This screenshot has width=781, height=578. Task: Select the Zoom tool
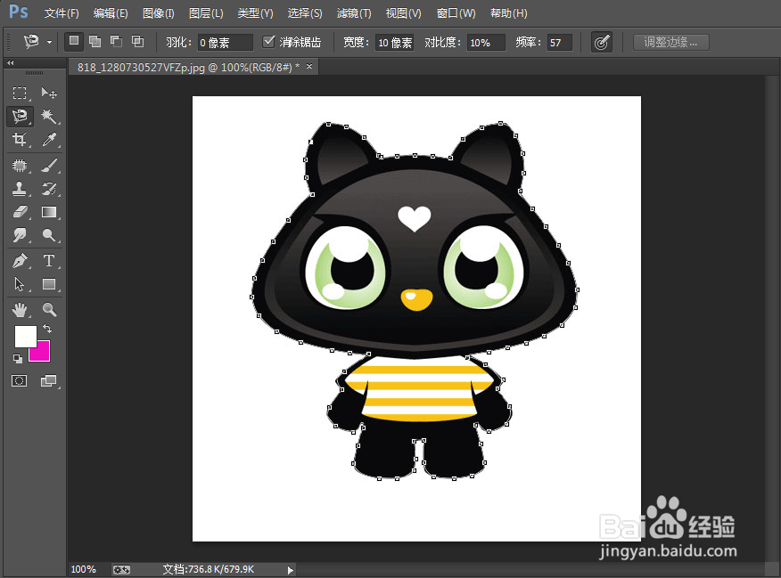click(49, 310)
